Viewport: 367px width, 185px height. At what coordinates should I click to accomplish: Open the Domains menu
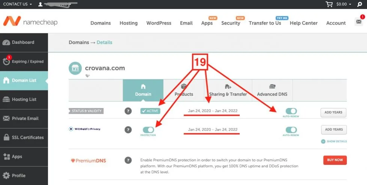coord(101,23)
